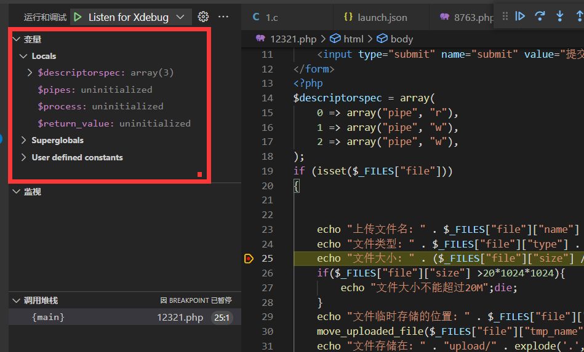The width and height of the screenshot is (584, 352).
Task: Step over using the debug toolbar
Action: click(x=540, y=16)
